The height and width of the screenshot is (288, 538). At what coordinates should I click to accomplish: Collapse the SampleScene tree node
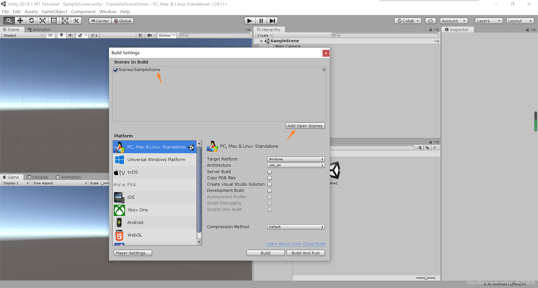point(261,41)
